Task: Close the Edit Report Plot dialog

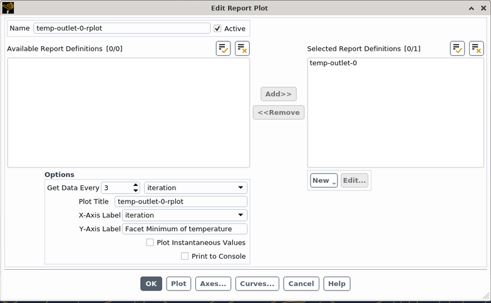Action: coord(483,8)
